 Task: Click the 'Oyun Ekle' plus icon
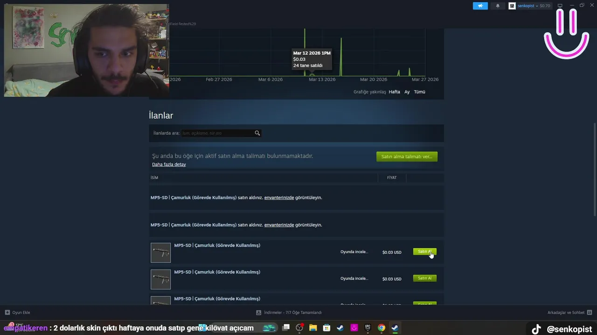coord(7,312)
